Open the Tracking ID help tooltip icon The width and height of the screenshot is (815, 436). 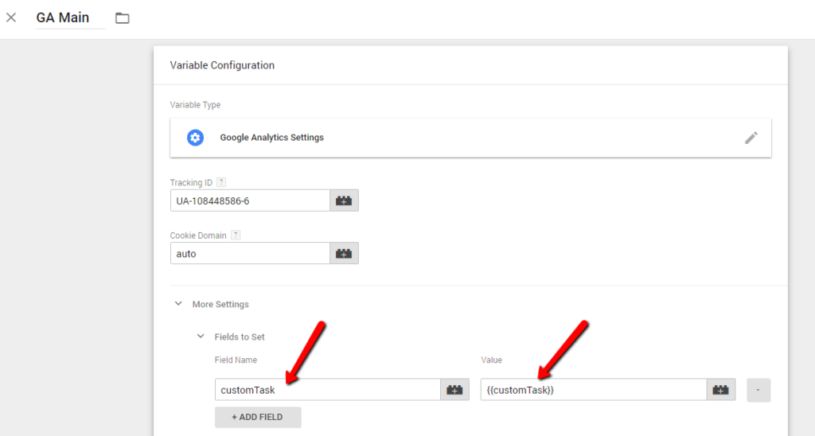coord(221,183)
